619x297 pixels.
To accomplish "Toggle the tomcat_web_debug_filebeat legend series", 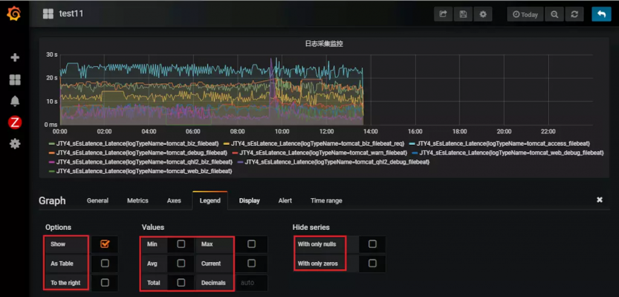I will coord(511,153).
